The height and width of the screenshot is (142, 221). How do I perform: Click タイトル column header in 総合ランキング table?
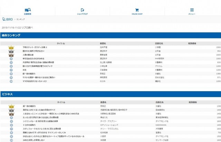click(61, 43)
